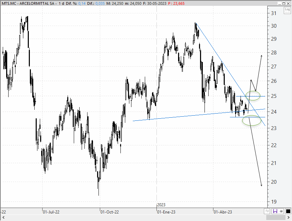Click the purple save floppy-disk icon
The height and width of the screenshot is (221, 292).
point(275,211)
